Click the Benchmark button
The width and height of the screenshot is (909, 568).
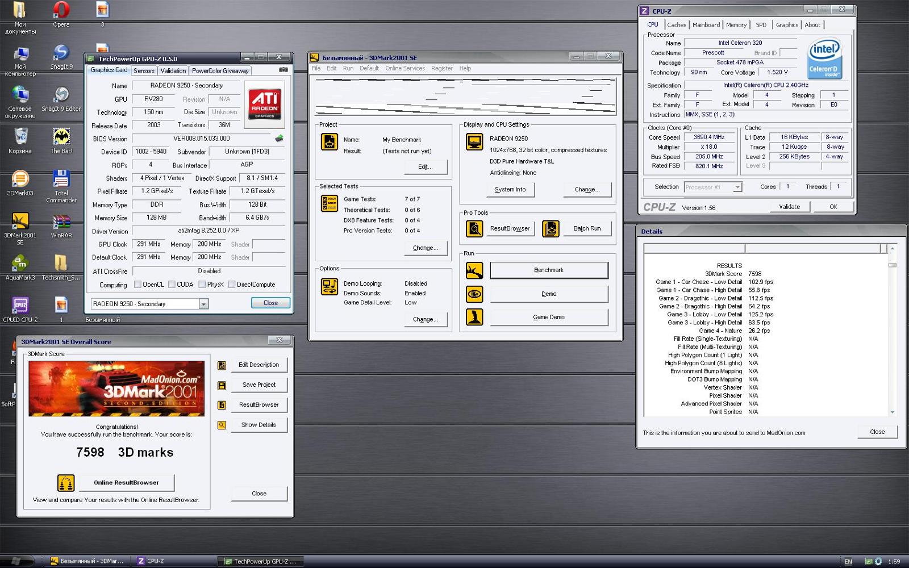[x=549, y=270]
